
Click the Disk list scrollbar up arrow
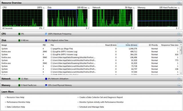181,45
